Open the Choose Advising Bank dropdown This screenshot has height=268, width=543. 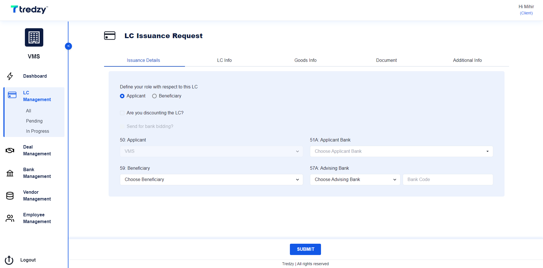click(355, 180)
